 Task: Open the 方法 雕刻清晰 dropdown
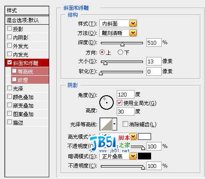tap(118, 33)
